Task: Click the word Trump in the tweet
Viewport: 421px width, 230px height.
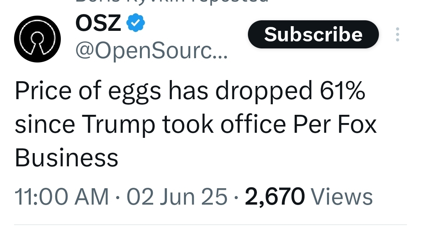Action: (118, 125)
